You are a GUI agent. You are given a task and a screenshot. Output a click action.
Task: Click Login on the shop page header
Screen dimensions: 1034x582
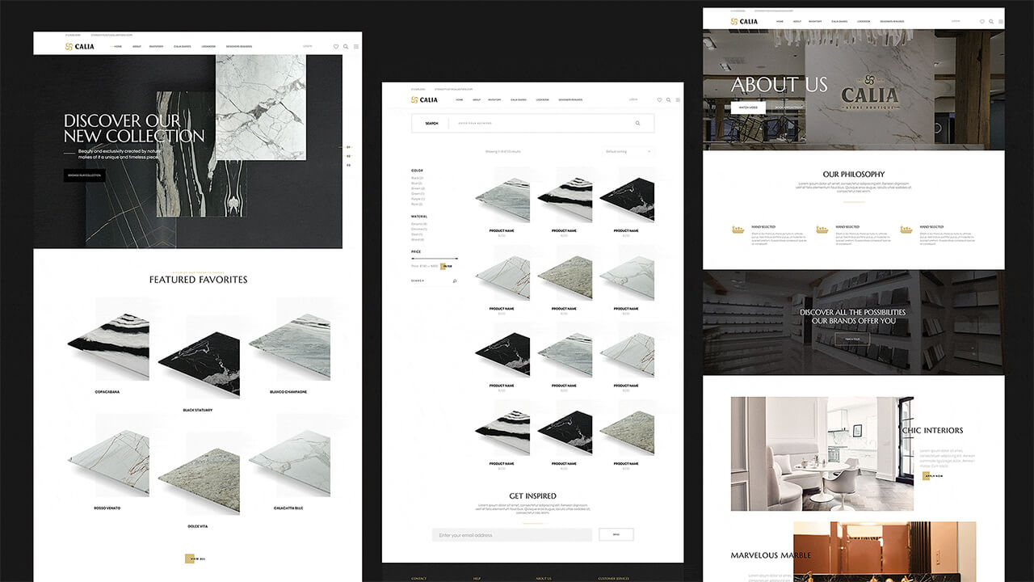(633, 99)
